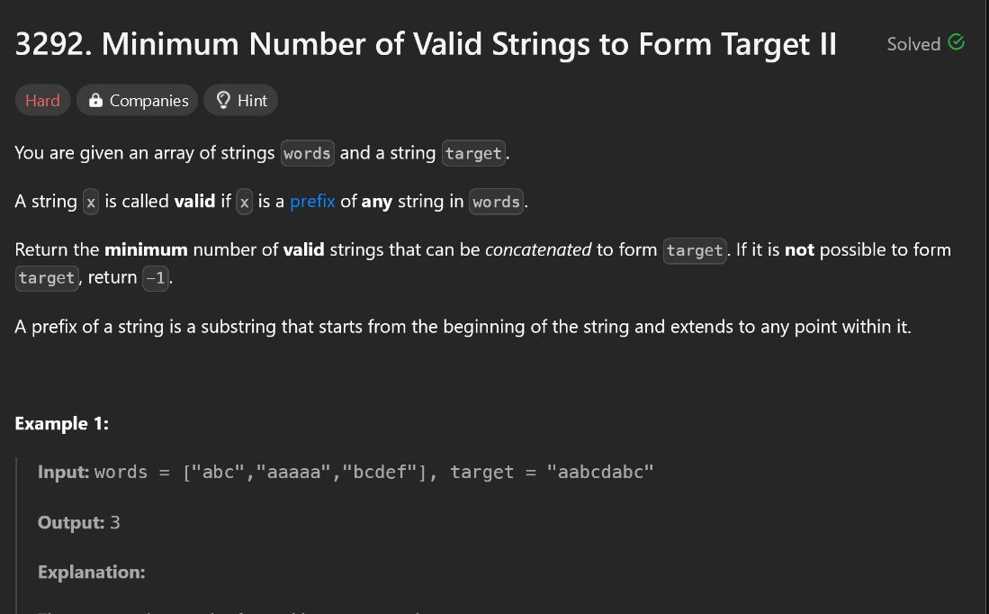Image resolution: width=989 pixels, height=614 pixels.
Task: Click the target code chip after 'to form'
Action: pyautogui.click(x=695, y=251)
